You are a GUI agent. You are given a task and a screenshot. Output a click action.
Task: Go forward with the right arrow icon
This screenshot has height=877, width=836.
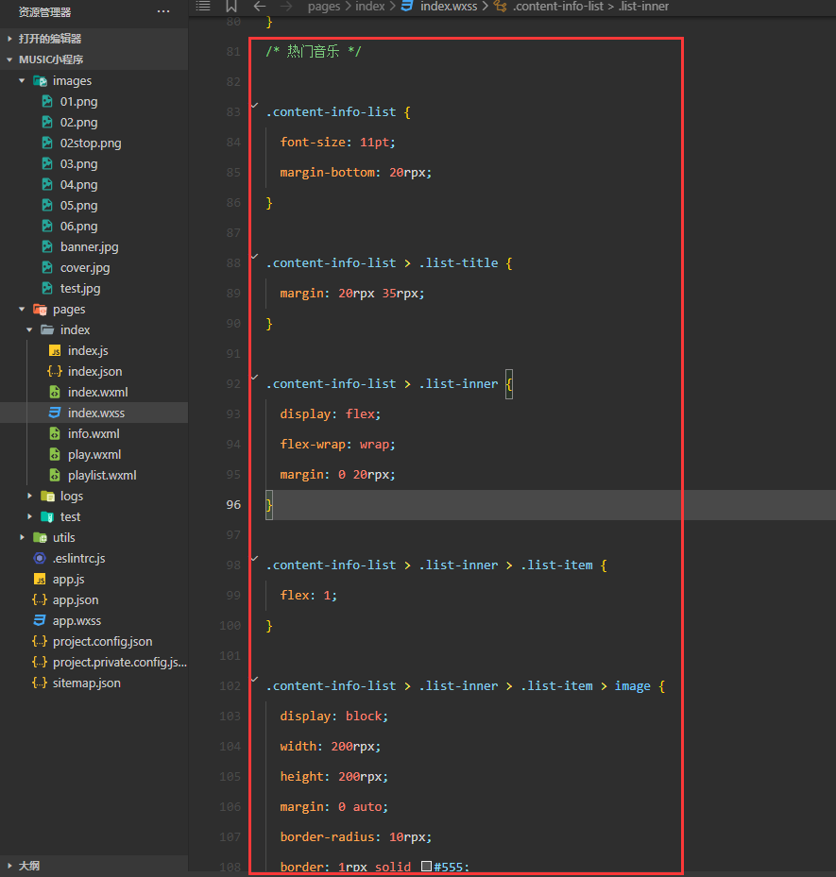pyautogui.click(x=286, y=7)
